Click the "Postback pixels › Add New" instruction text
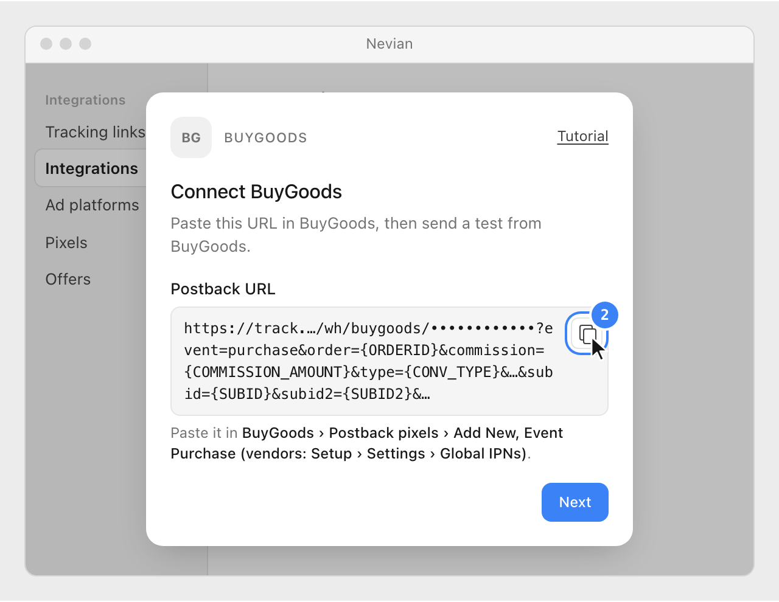 (423, 433)
